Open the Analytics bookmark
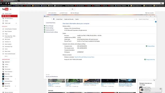The height and width of the screenshot is (93, 165). (111, 6)
